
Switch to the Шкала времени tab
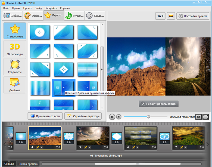tap(28, 164)
